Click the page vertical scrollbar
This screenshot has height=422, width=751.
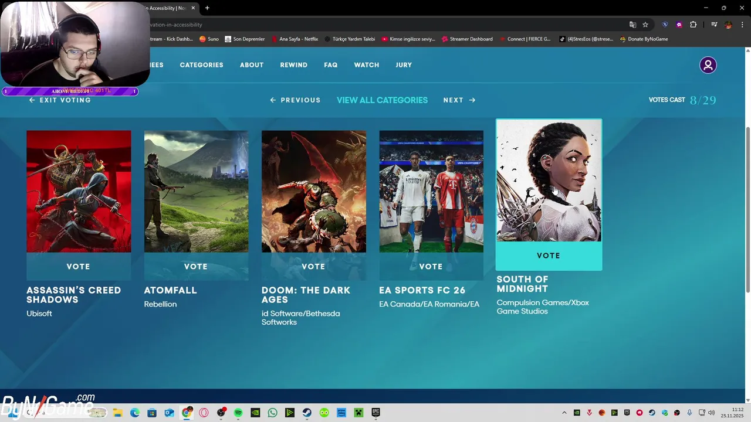pyautogui.click(x=747, y=210)
